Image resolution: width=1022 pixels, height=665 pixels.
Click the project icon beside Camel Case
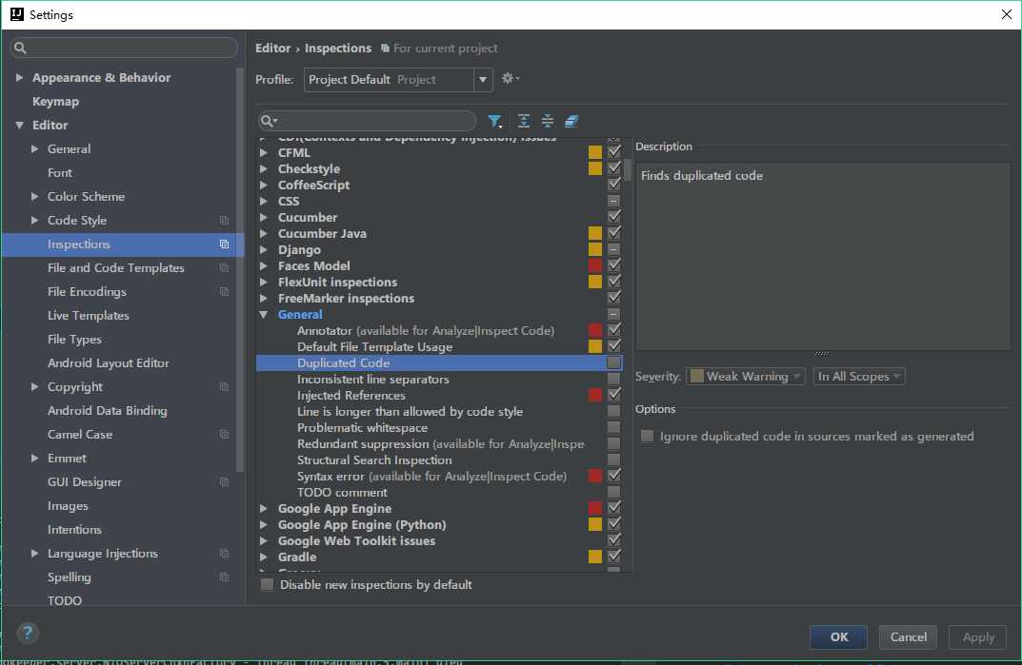click(224, 435)
